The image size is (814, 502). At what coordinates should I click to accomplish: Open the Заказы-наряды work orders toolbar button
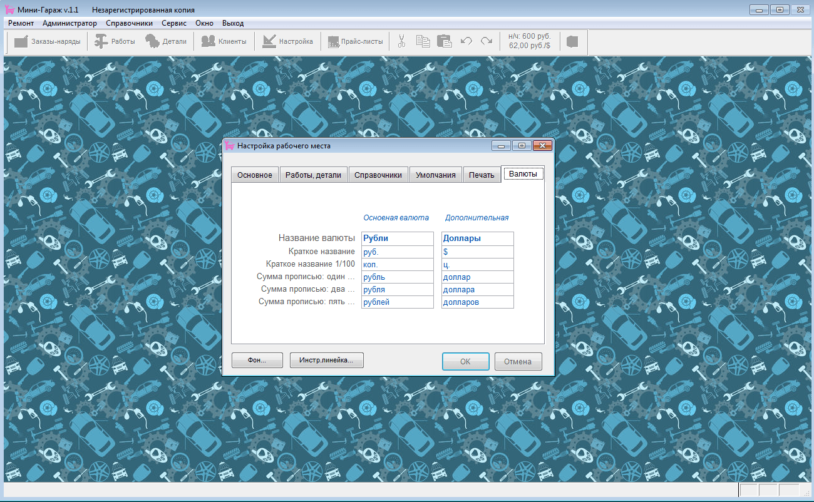(48, 42)
